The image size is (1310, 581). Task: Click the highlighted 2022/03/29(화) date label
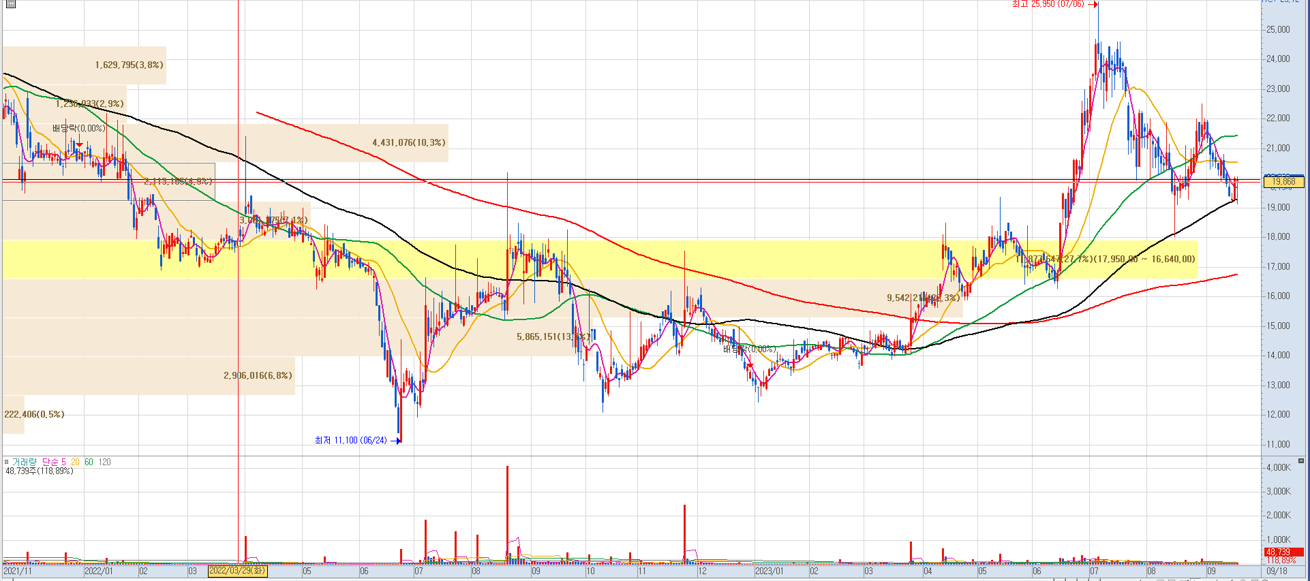[238, 571]
